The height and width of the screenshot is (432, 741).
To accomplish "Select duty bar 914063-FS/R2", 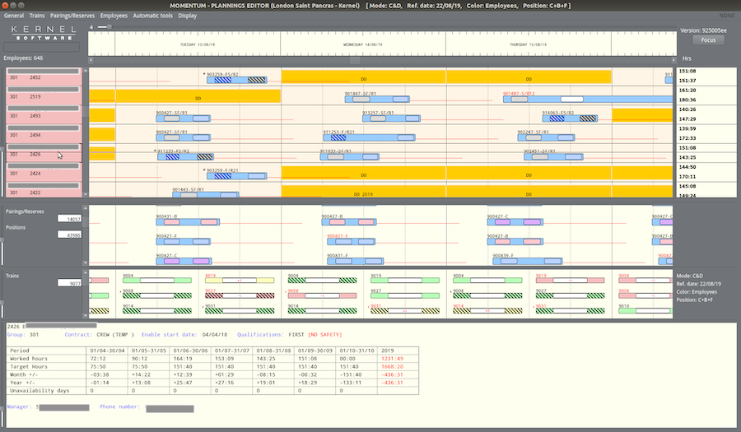I will [570, 118].
